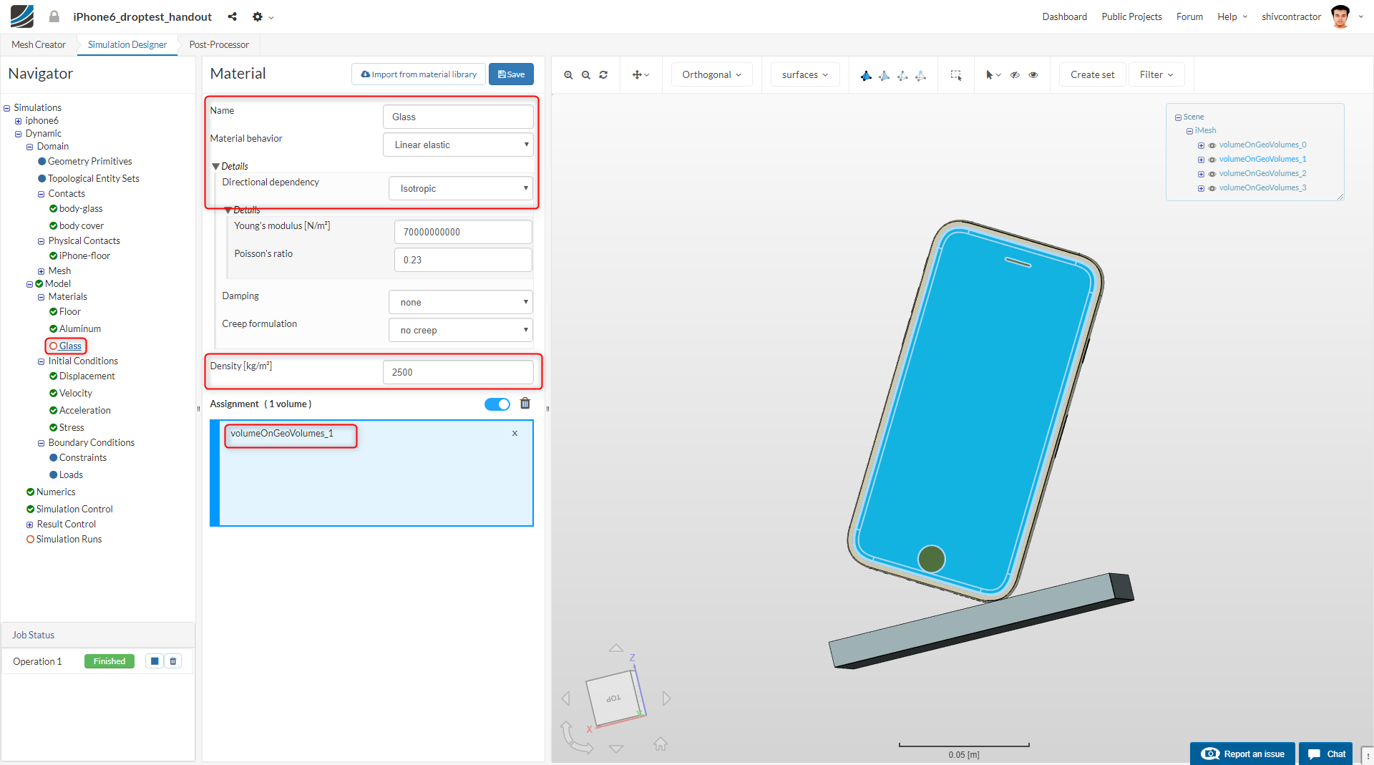1374x765 pixels.
Task: Click the home view icon in viewer
Action: 661,744
